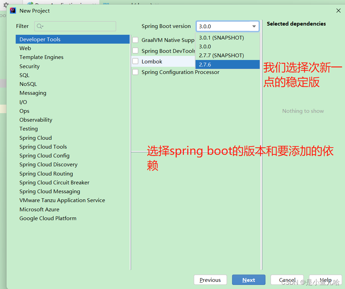This screenshot has width=345, height=289.
Task: Open the Spring Cloud Tools category
Action: point(73,147)
